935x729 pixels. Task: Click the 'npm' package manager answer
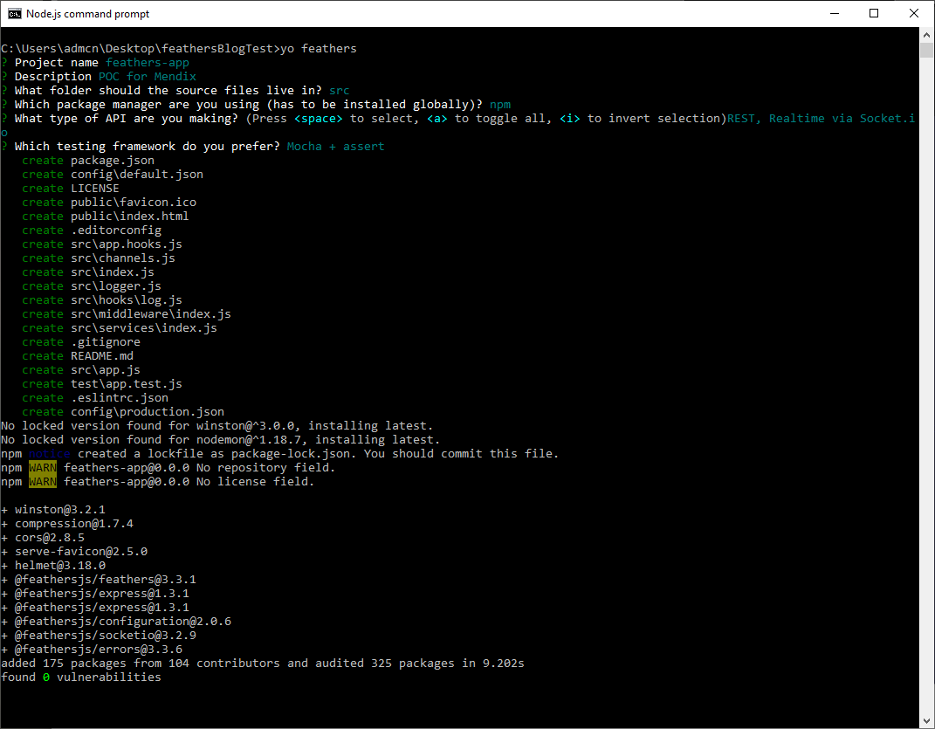pos(499,105)
